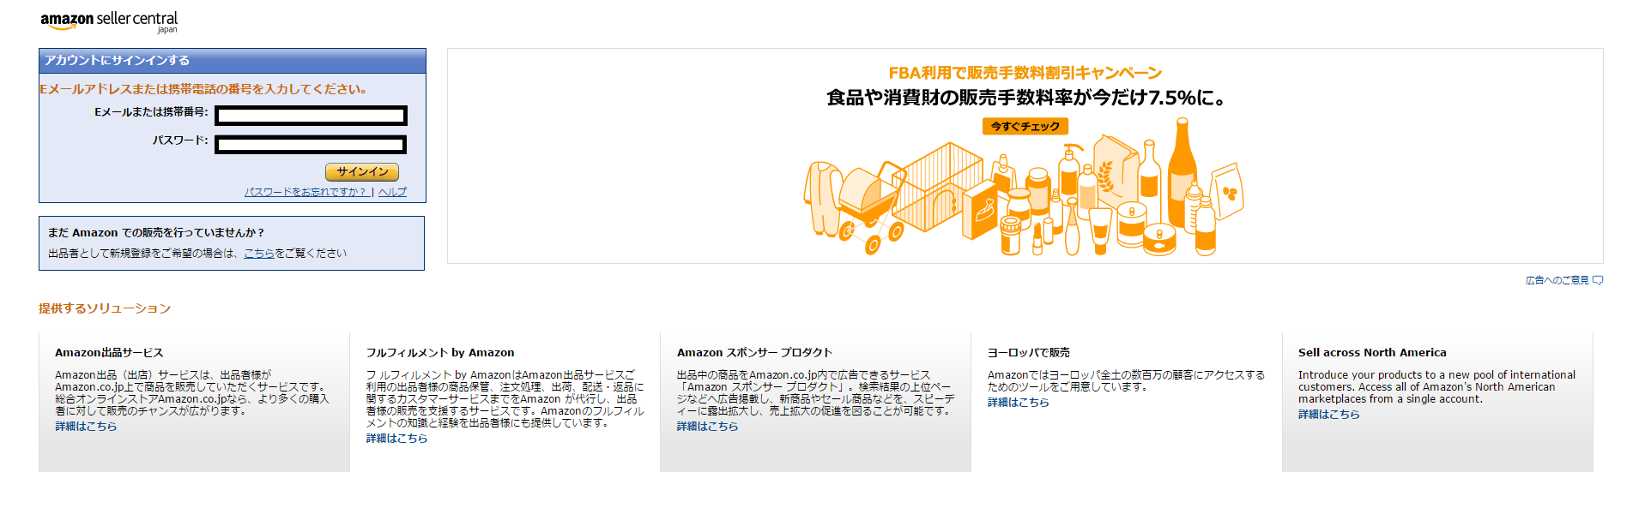The image size is (1645, 532).
Task: Click the ヨーロッパで販売 card title
Action: pyautogui.click(x=1028, y=353)
